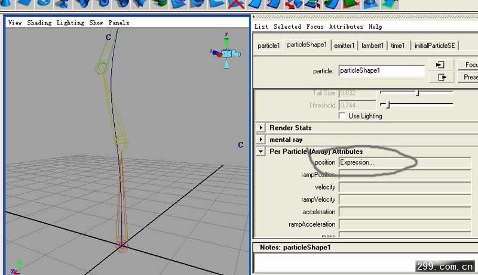
Task: Click the rampPosition field
Action: [405, 175]
